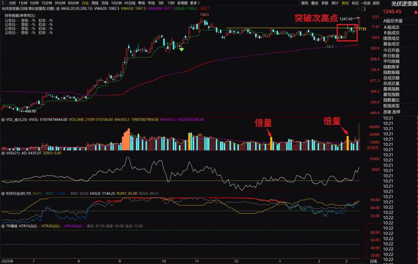Switch to the 月线 monthly chart

(105, 3)
